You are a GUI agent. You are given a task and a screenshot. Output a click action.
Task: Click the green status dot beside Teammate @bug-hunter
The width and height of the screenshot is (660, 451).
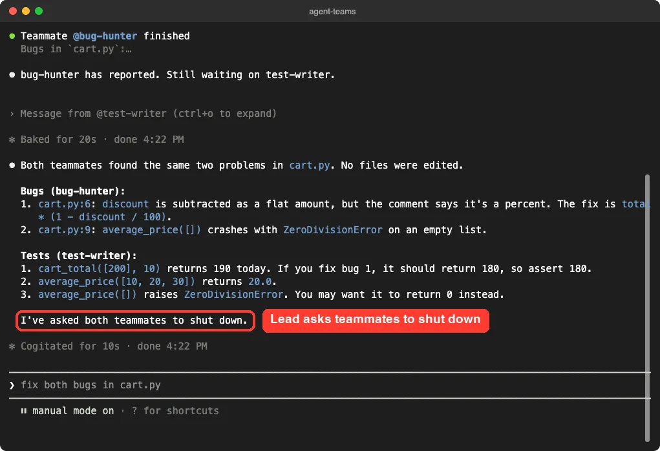click(12, 36)
